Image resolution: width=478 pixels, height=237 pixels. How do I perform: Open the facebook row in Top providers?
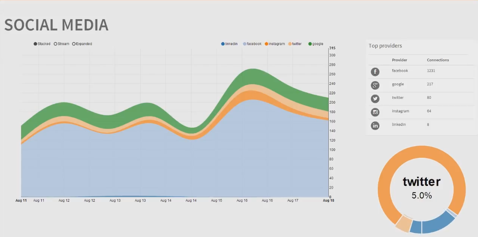coord(400,71)
